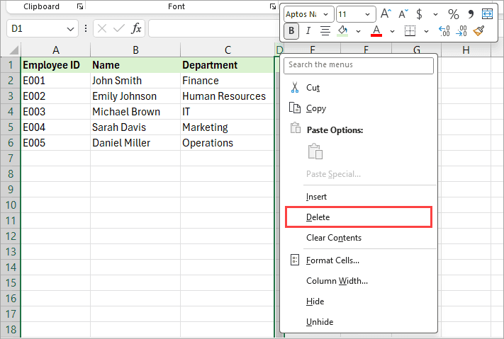The image size is (504, 339).
Task: Apply the red font color icon
Action: (x=376, y=31)
